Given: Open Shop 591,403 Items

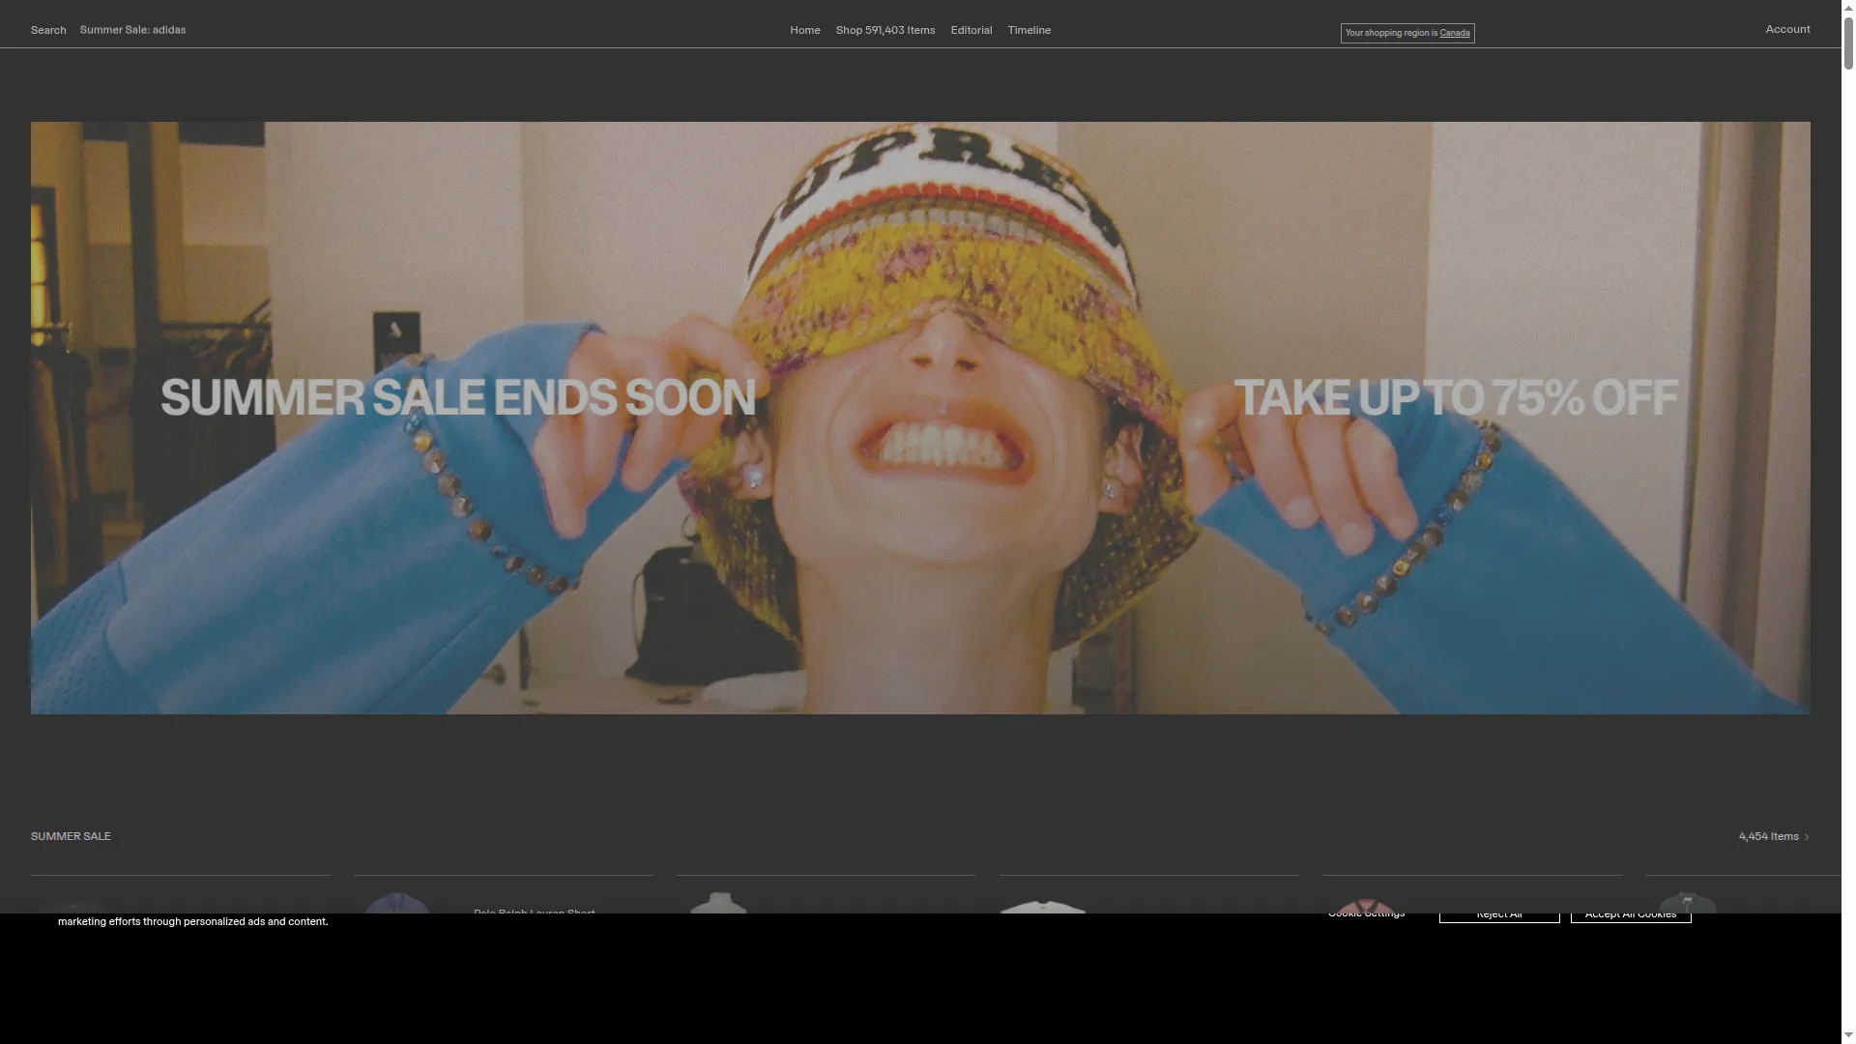Looking at the screenshot, I should pos(885,30).
